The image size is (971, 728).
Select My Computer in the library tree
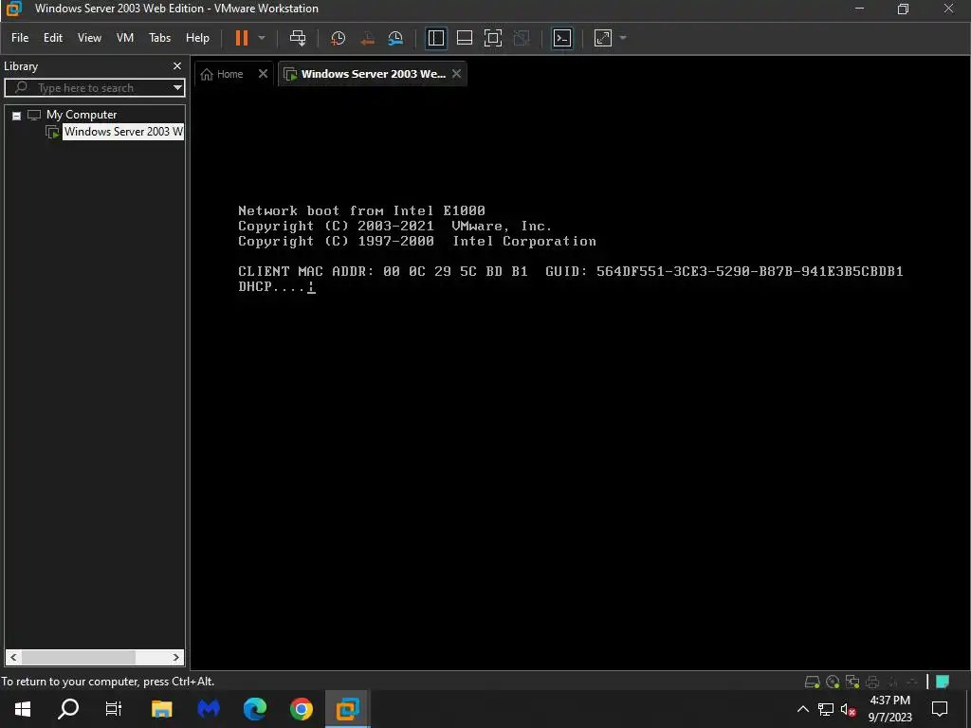[82, 115]
